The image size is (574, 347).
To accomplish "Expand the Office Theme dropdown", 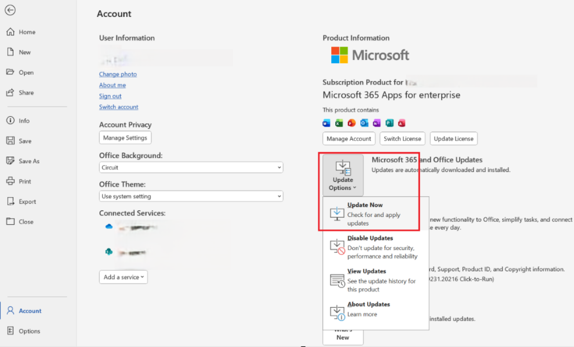I will pyautogui.click(x=191, y=196).
